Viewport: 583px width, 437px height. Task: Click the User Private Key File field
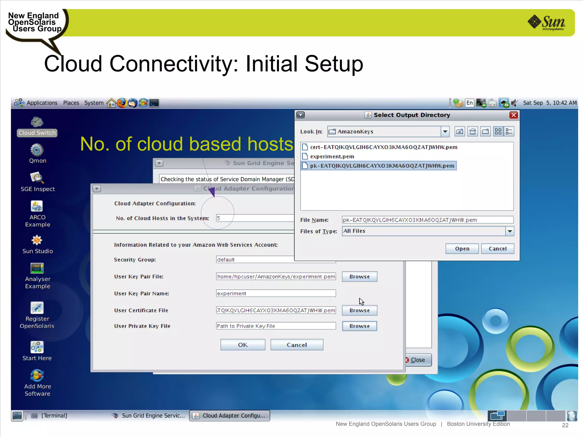(276, 326)
